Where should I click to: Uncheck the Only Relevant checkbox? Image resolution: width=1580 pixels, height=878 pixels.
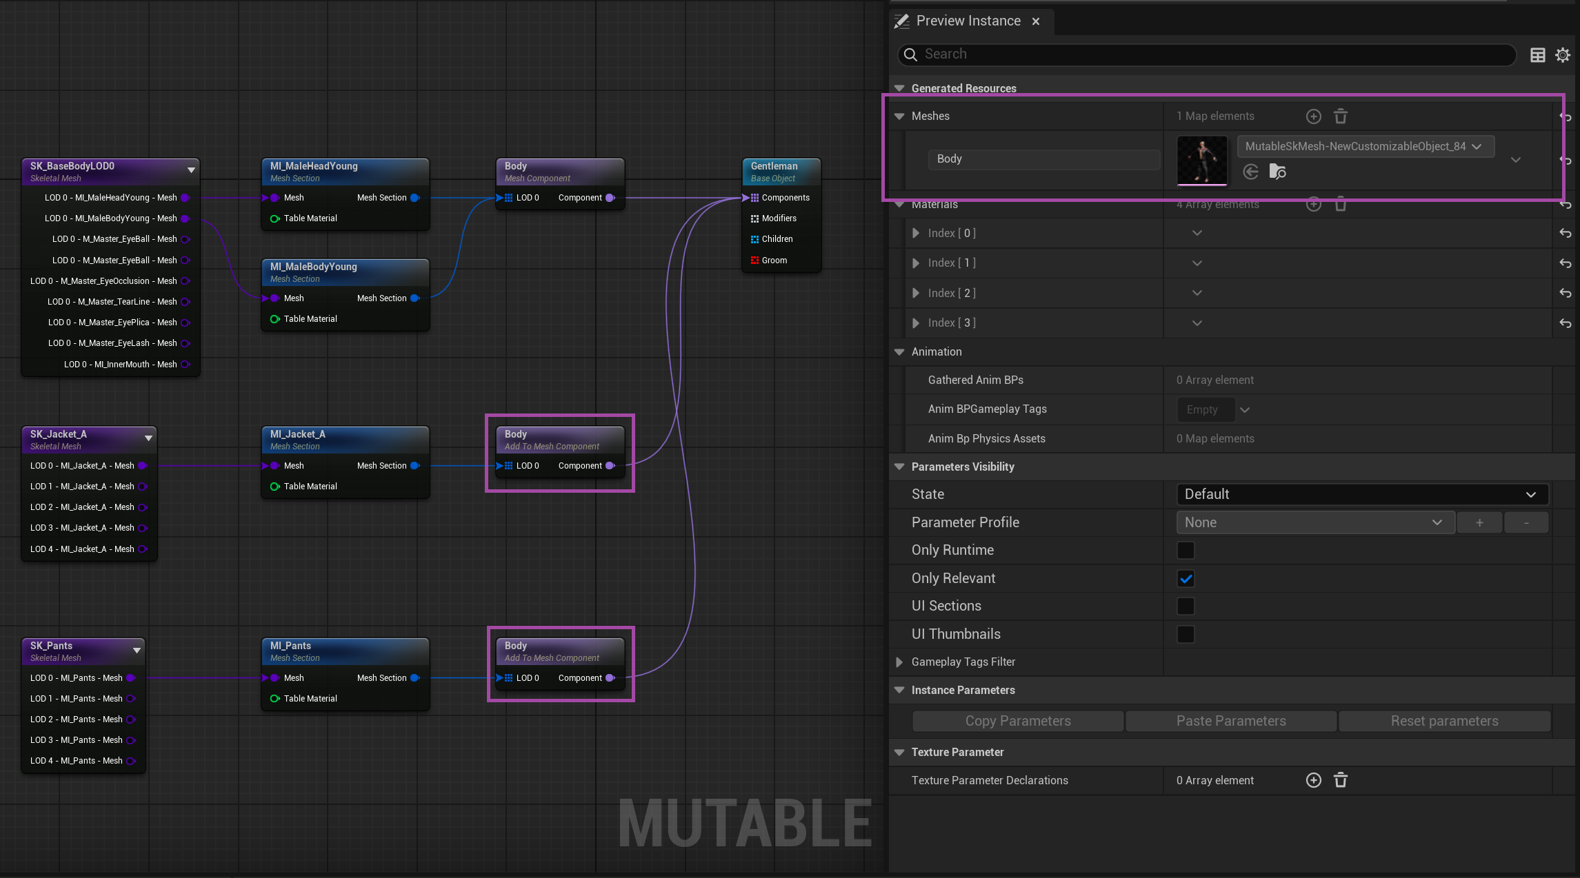[x=1186, y=579]
